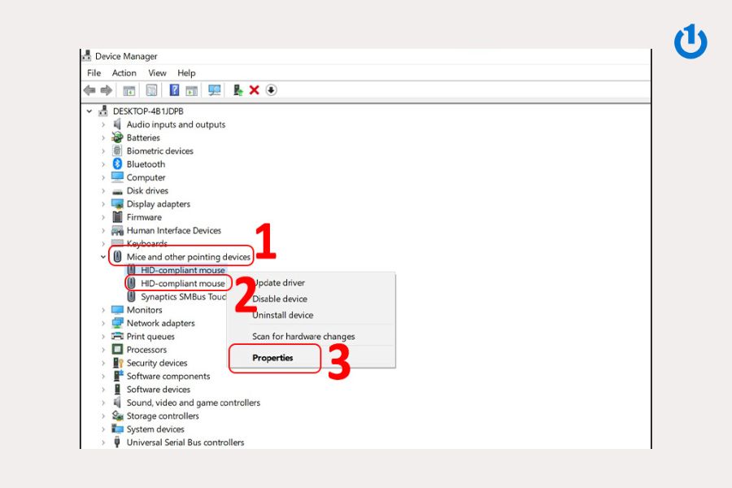The image size is (732, 488).
Task: Select Universal Serial Bus controllers item
Action: [185, 442]
